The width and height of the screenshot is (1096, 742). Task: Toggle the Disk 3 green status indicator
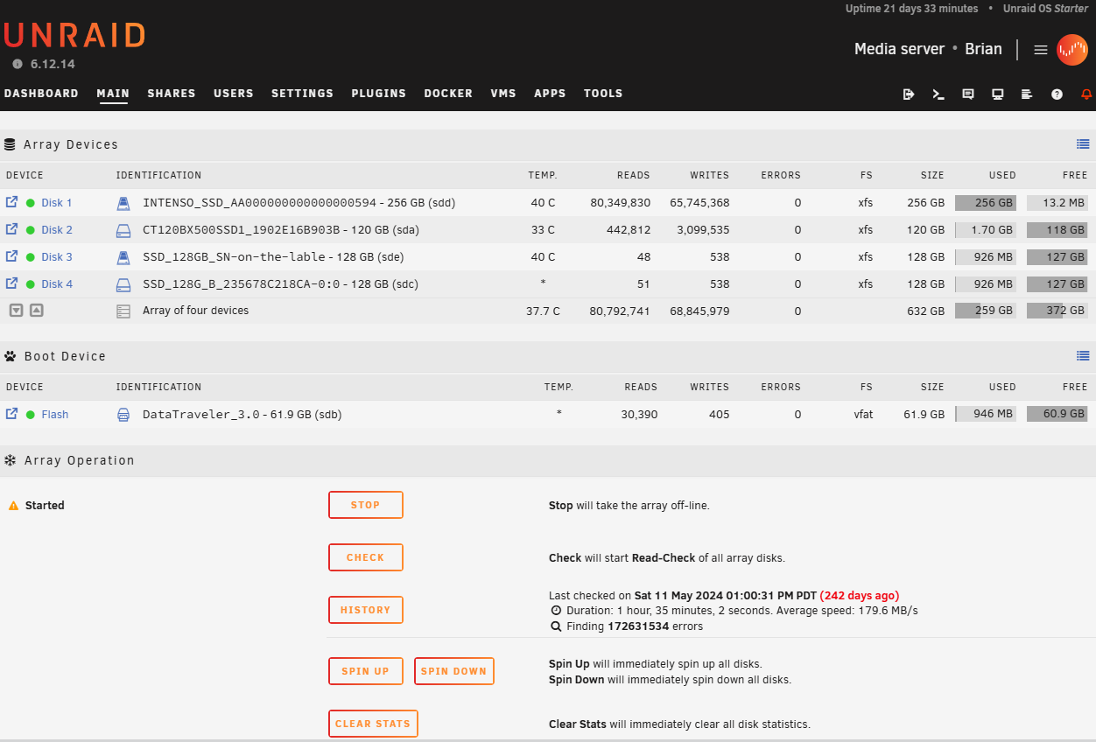tap(31, 257)
